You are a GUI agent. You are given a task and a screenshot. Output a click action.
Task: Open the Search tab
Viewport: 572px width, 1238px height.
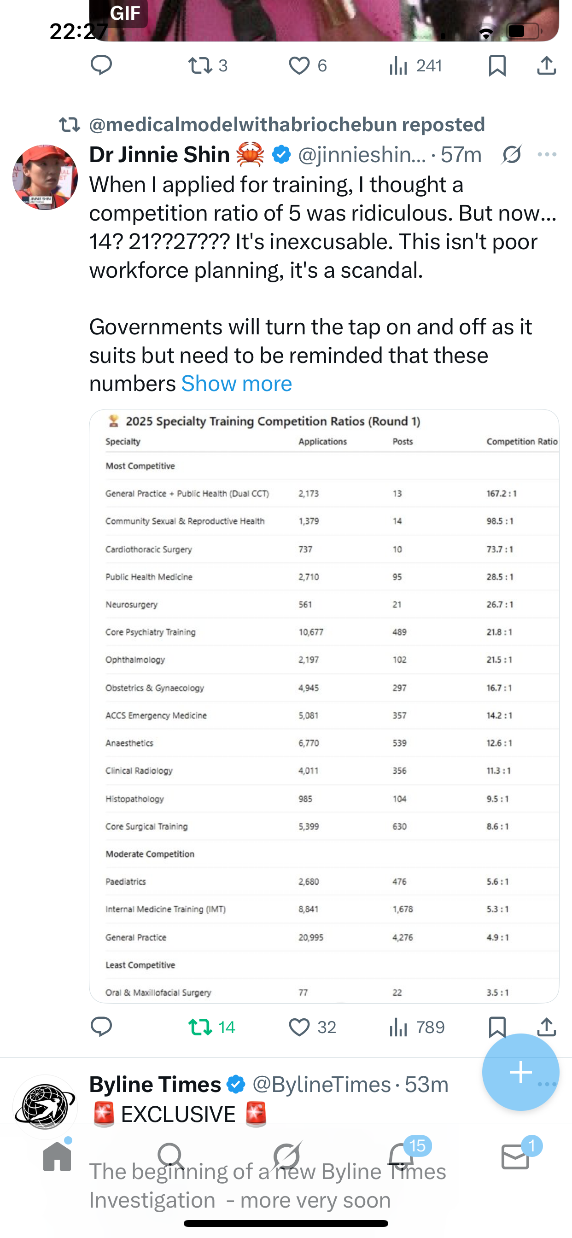(x=171, y=1156)
